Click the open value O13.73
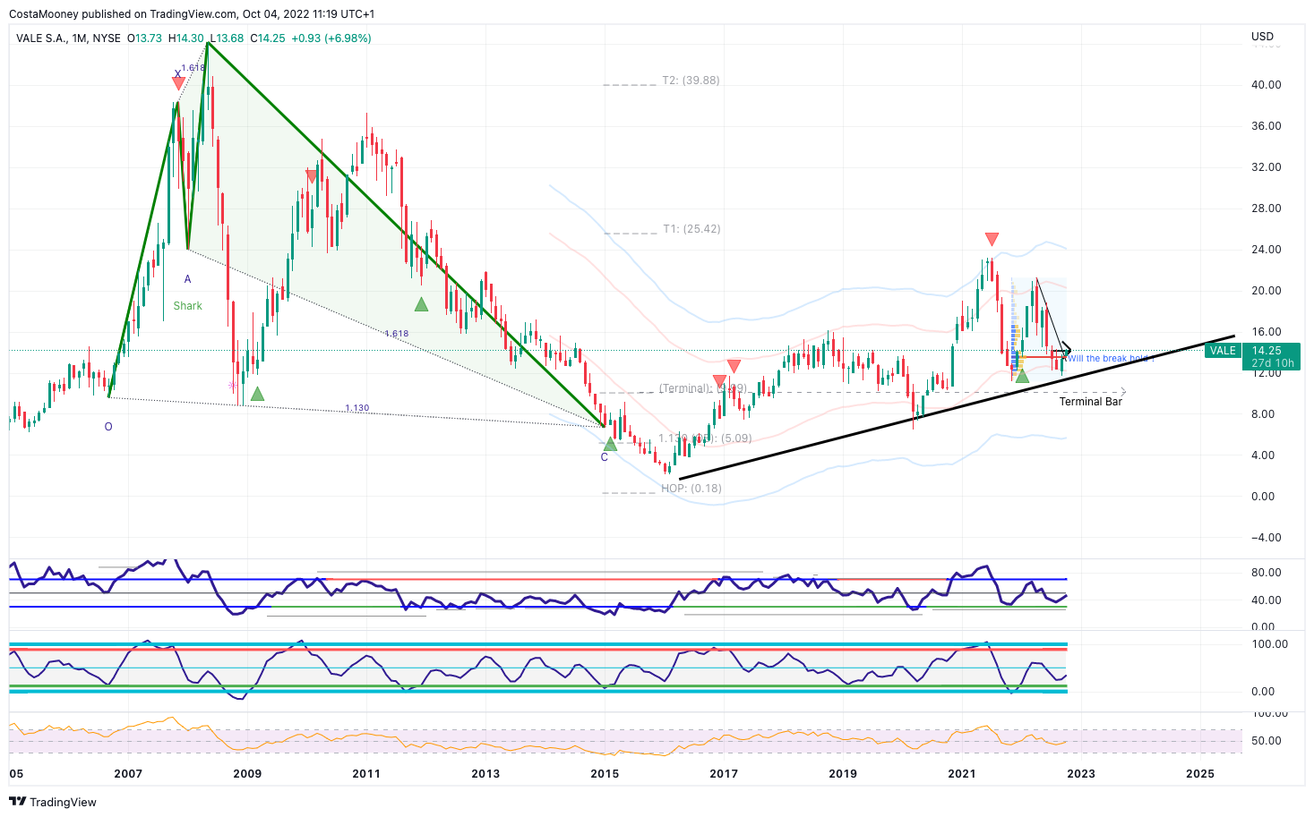The height and width of the screenshot is (817, 1314). (144, 38)
